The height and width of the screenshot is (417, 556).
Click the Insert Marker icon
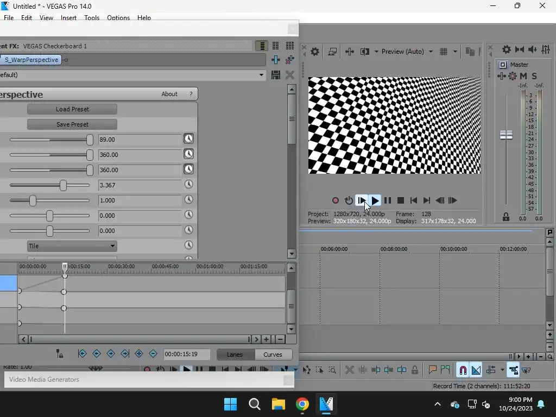(432, 370)
